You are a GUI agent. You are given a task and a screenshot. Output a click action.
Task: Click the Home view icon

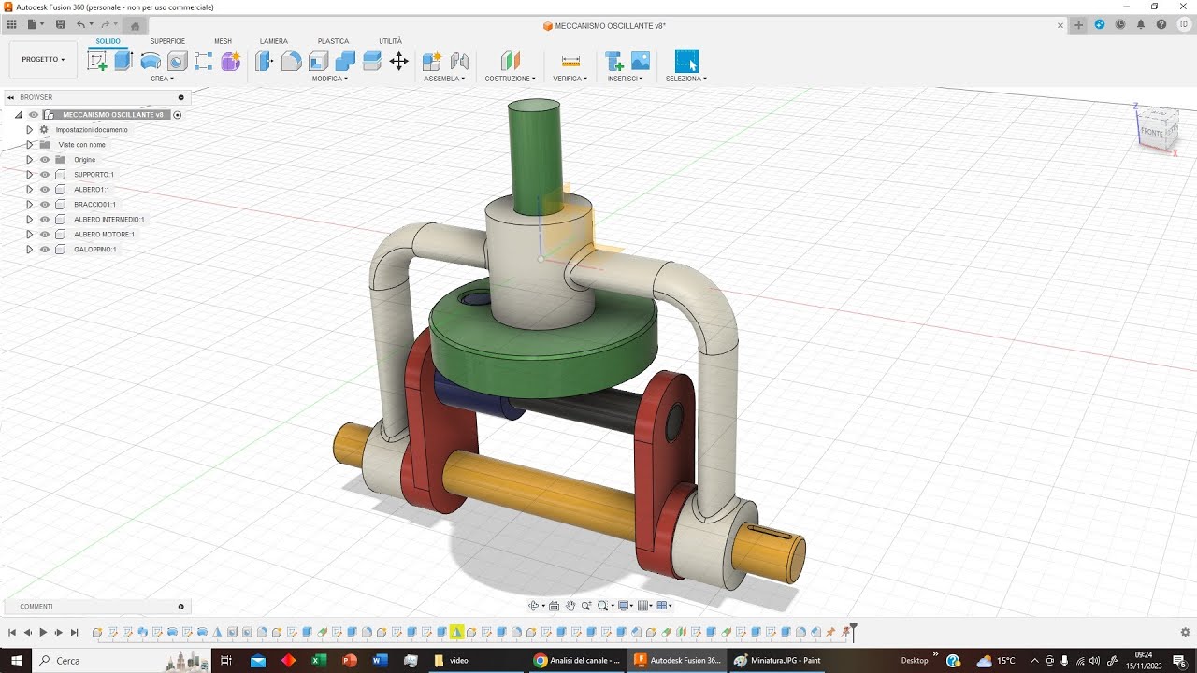pos(135,26)
